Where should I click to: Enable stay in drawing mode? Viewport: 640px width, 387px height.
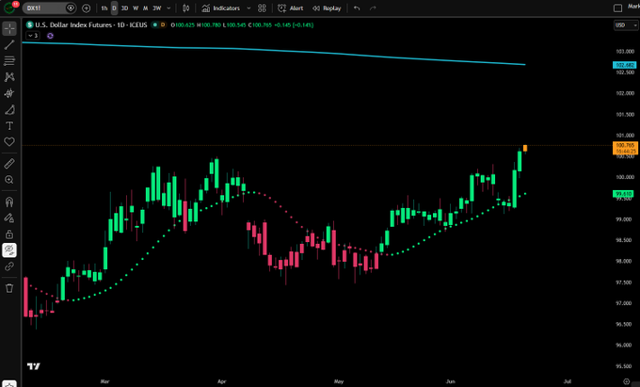tap(9, 218)
